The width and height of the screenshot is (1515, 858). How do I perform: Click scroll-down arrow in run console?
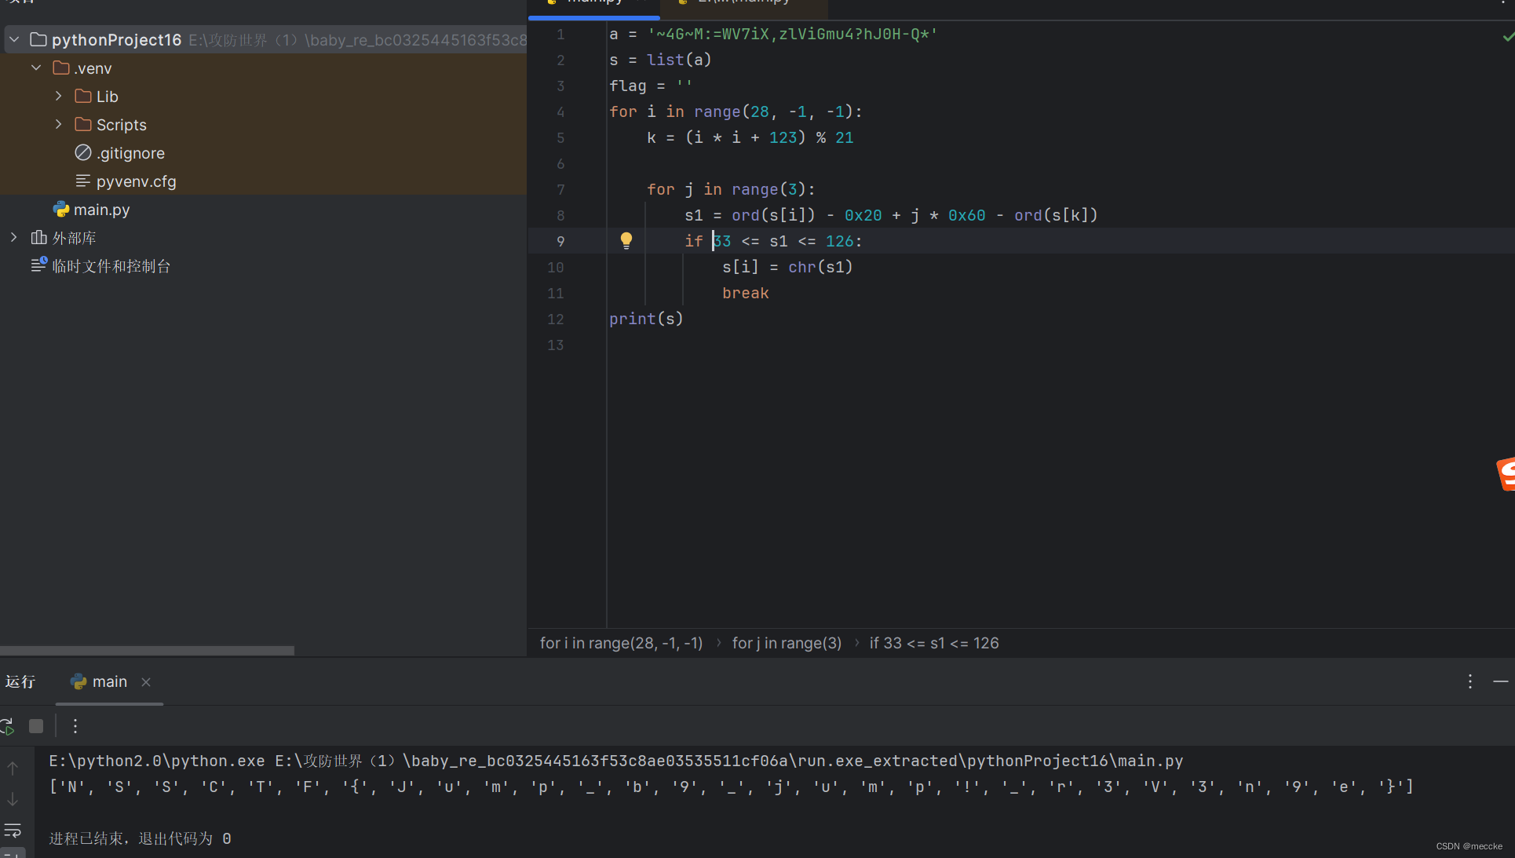click(x=13, y=800)
